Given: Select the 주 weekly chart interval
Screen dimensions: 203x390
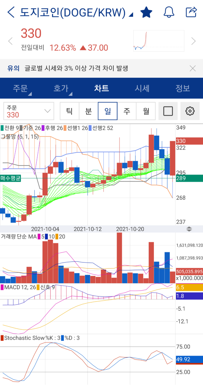Looking at the screenshot, I should (127, 111).
